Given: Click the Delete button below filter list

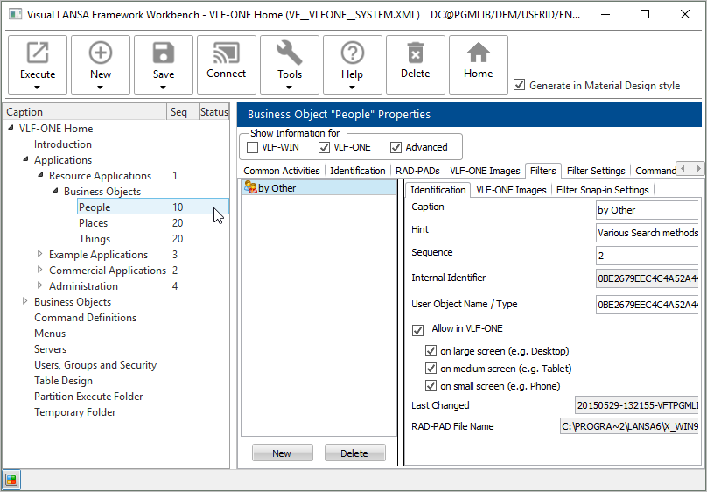Looking at the screenshot, I should pyautogui.click(x=354, y=453).
